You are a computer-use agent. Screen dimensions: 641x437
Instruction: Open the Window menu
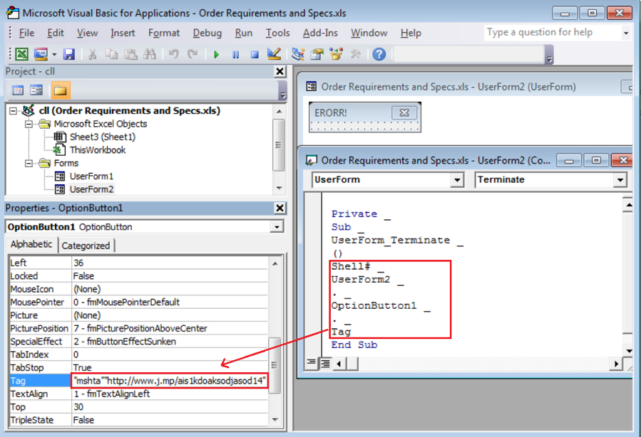[369, 33]
